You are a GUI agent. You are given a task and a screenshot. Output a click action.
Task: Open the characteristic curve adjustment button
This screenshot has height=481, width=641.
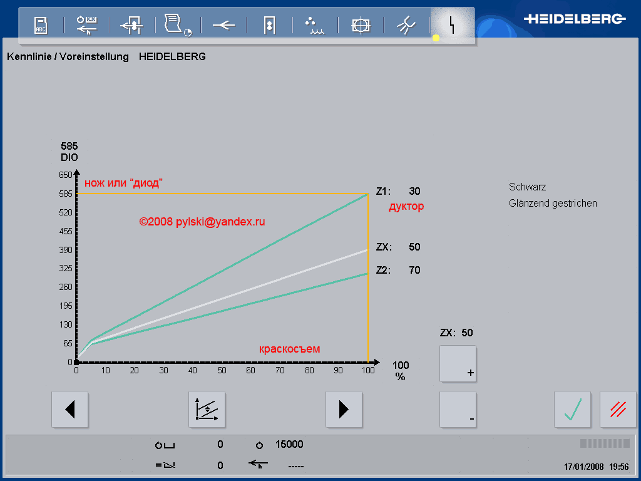(207, 410)
